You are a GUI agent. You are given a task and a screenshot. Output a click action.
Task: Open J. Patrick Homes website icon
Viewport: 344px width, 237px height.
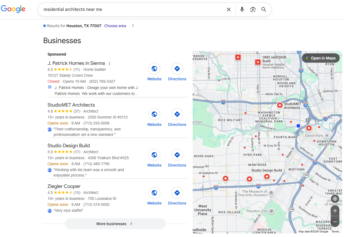(154, 69)
